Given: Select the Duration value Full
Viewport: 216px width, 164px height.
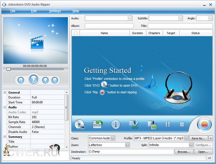Looking at the screenshot, I should 47,97.
